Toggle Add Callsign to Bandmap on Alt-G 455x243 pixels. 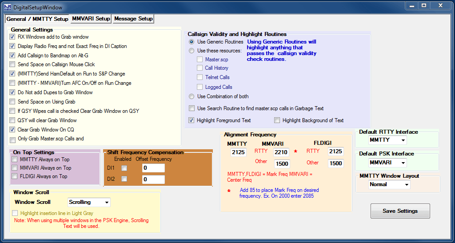pyautogui.click(x=12, y=56)
